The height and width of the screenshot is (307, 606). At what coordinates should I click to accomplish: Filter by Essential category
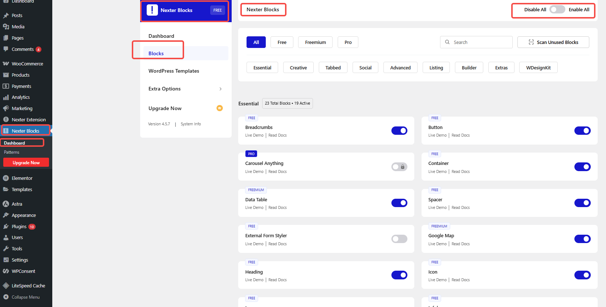(263, 68)
